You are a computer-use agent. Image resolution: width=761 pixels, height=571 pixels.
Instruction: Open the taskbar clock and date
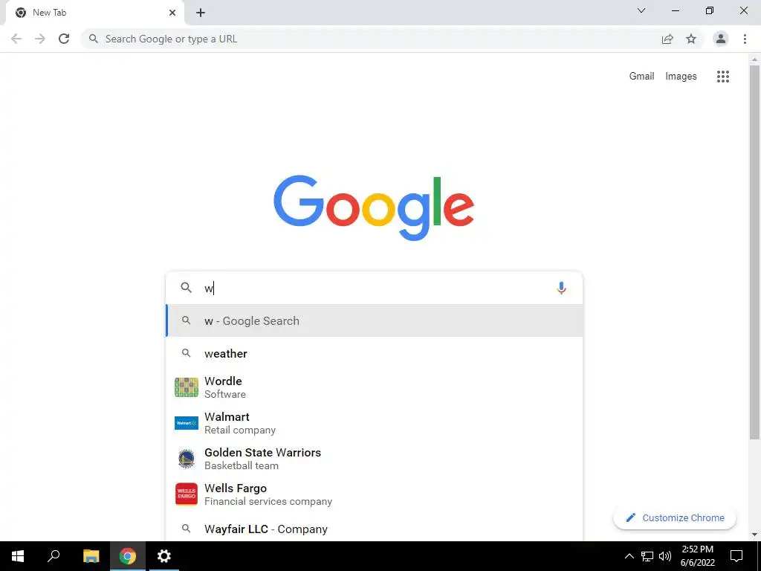[x=698, y=556]
